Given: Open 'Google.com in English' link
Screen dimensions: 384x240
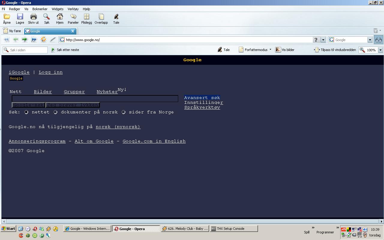Looking at the screenshot, I should click(154, 141).
